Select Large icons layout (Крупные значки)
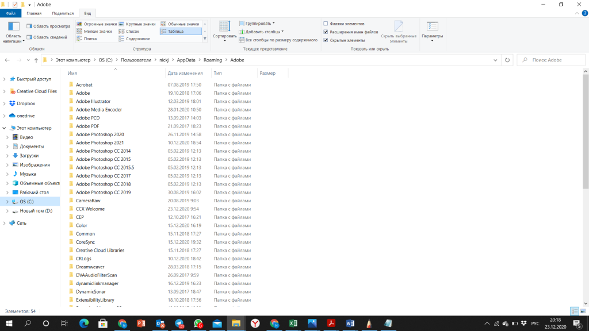The width and height of the screenshot is (589, 331). tap(137, 24)
